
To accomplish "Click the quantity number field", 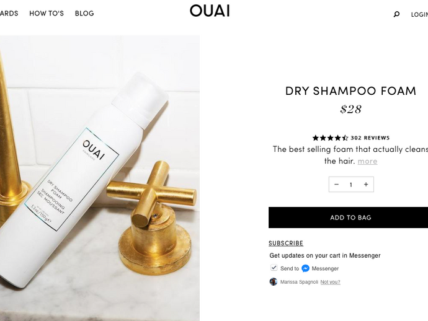I will (350, 185).
